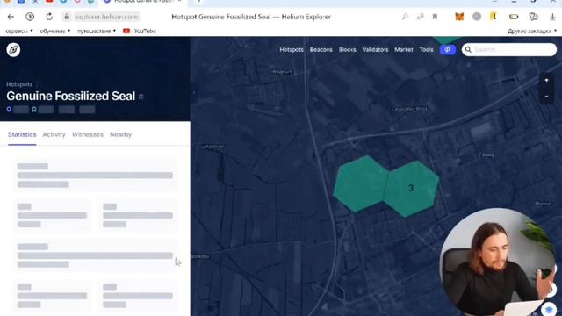Focus the explorer.helium.com address field
Viewport: 562px width, 316px height.
click(106, 17)
